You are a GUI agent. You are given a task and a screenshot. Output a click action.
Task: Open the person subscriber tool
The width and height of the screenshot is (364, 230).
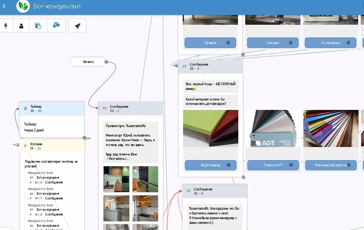click(x=21, y=26)
